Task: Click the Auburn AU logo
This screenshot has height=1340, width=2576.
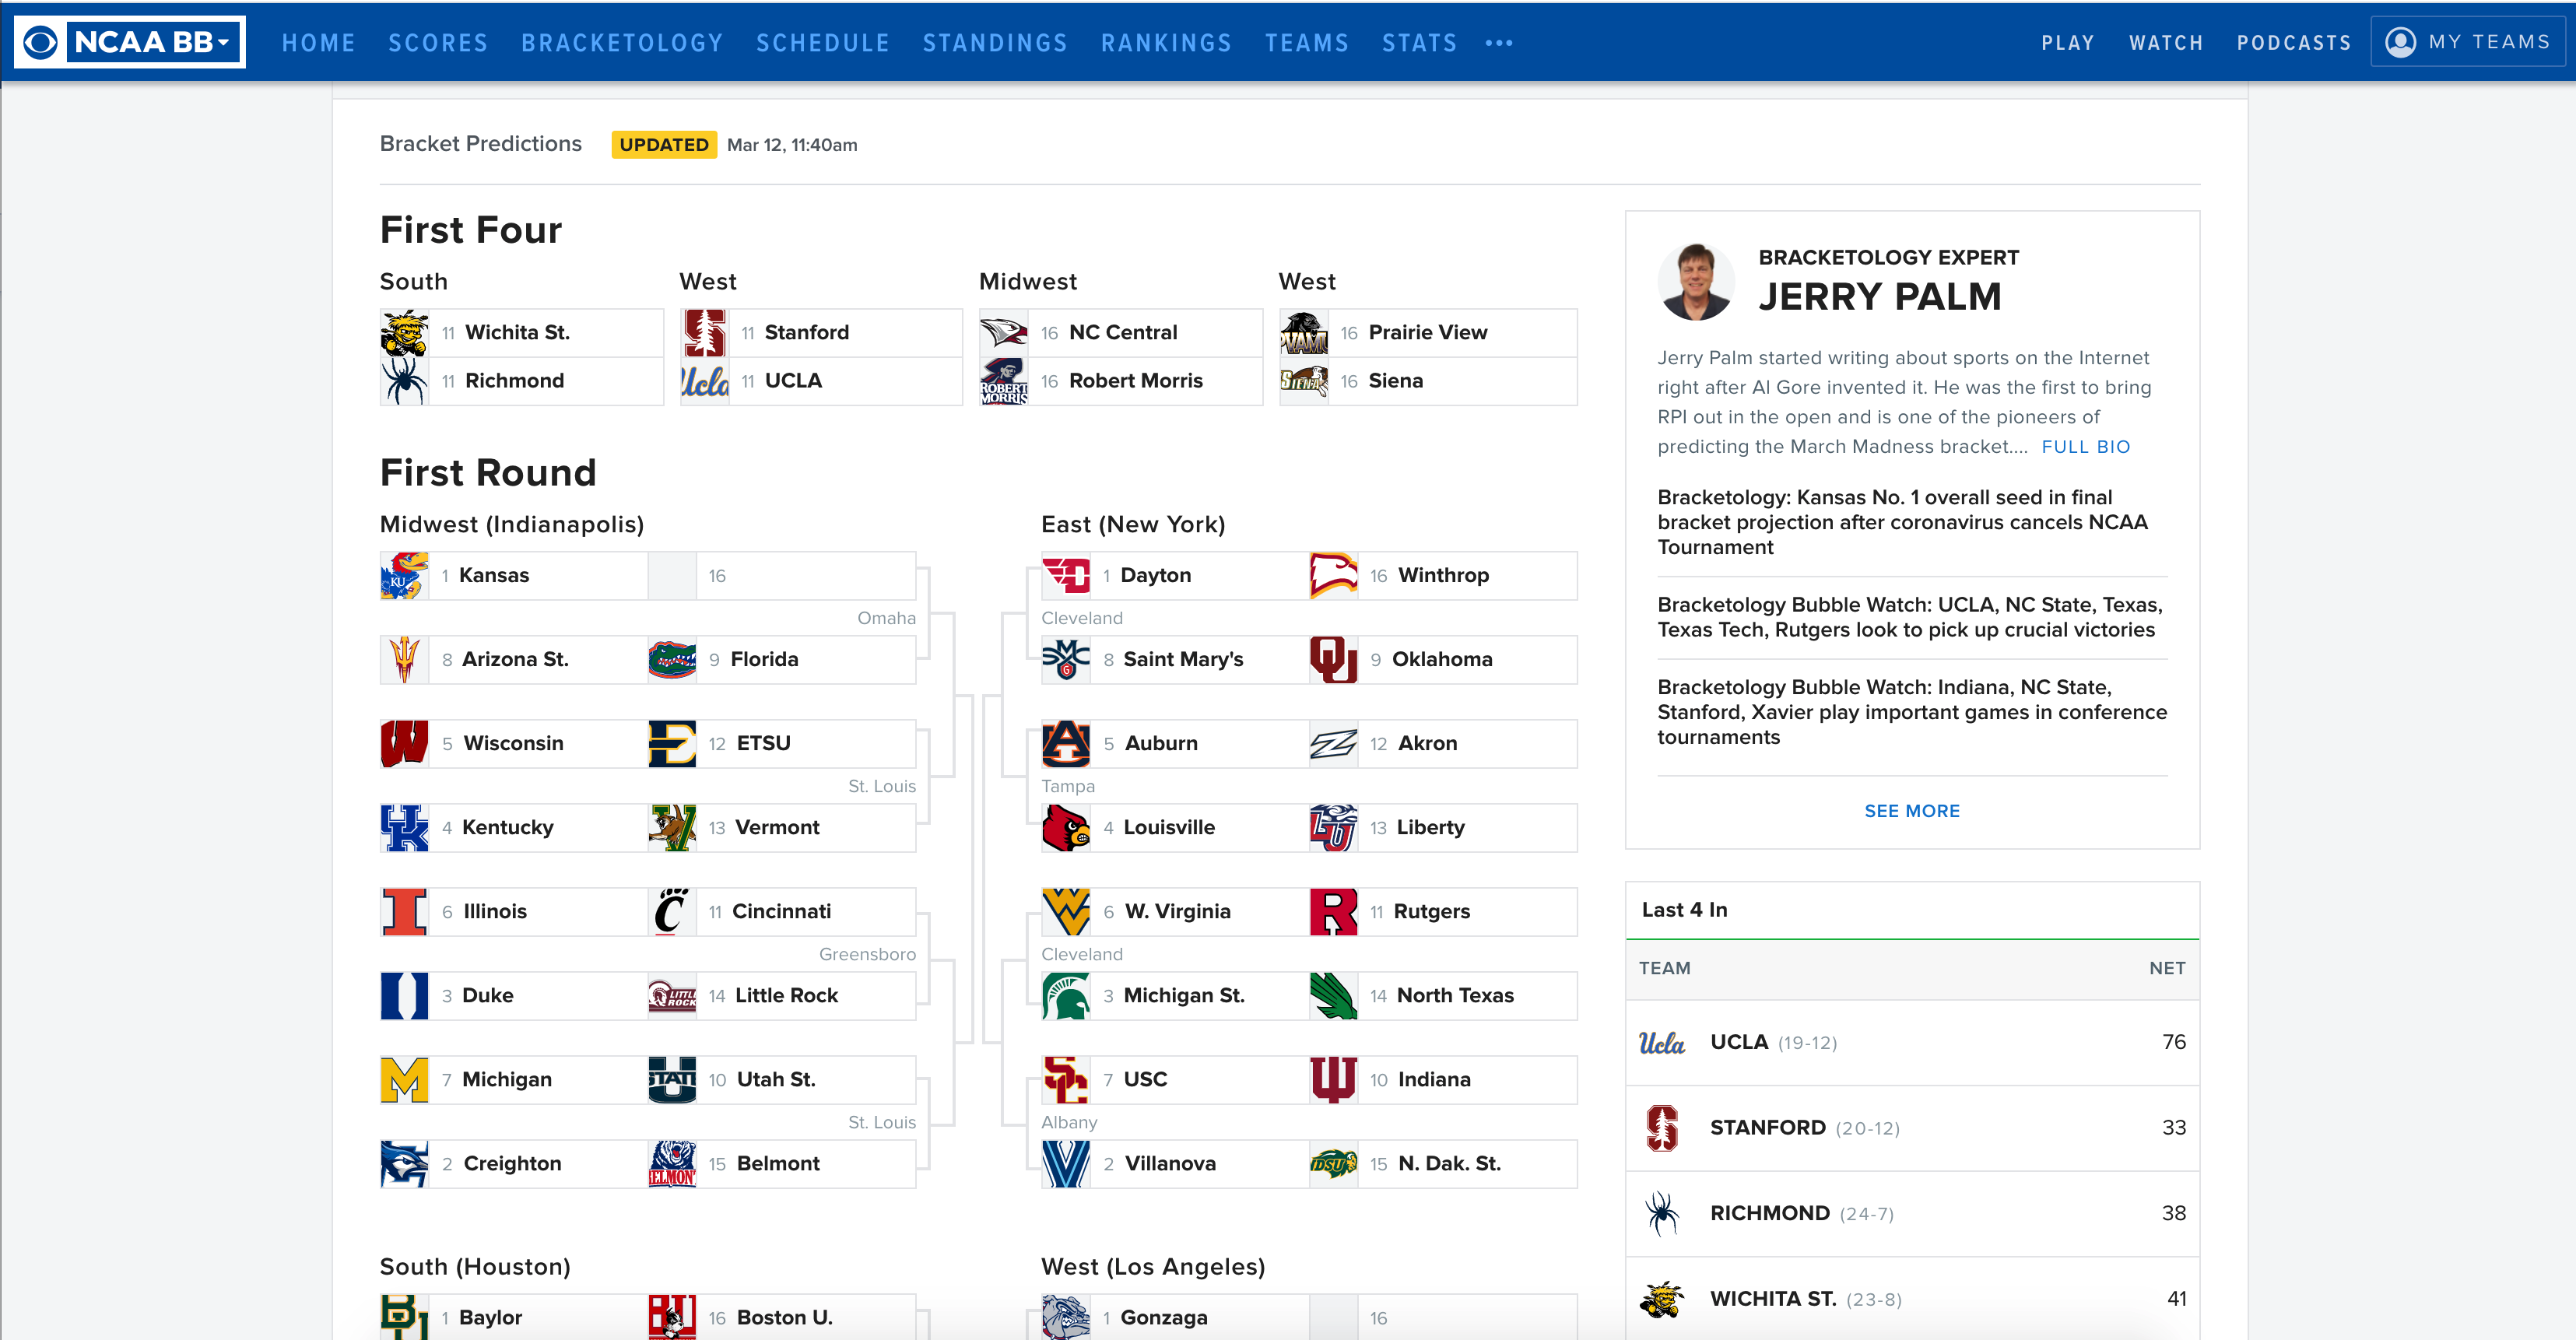Action: [x=1066, y=744]
